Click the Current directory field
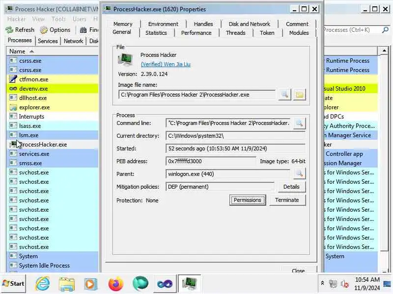Viewport: 393px width, 294px height. pyautogui.click(x=235, y=136)
